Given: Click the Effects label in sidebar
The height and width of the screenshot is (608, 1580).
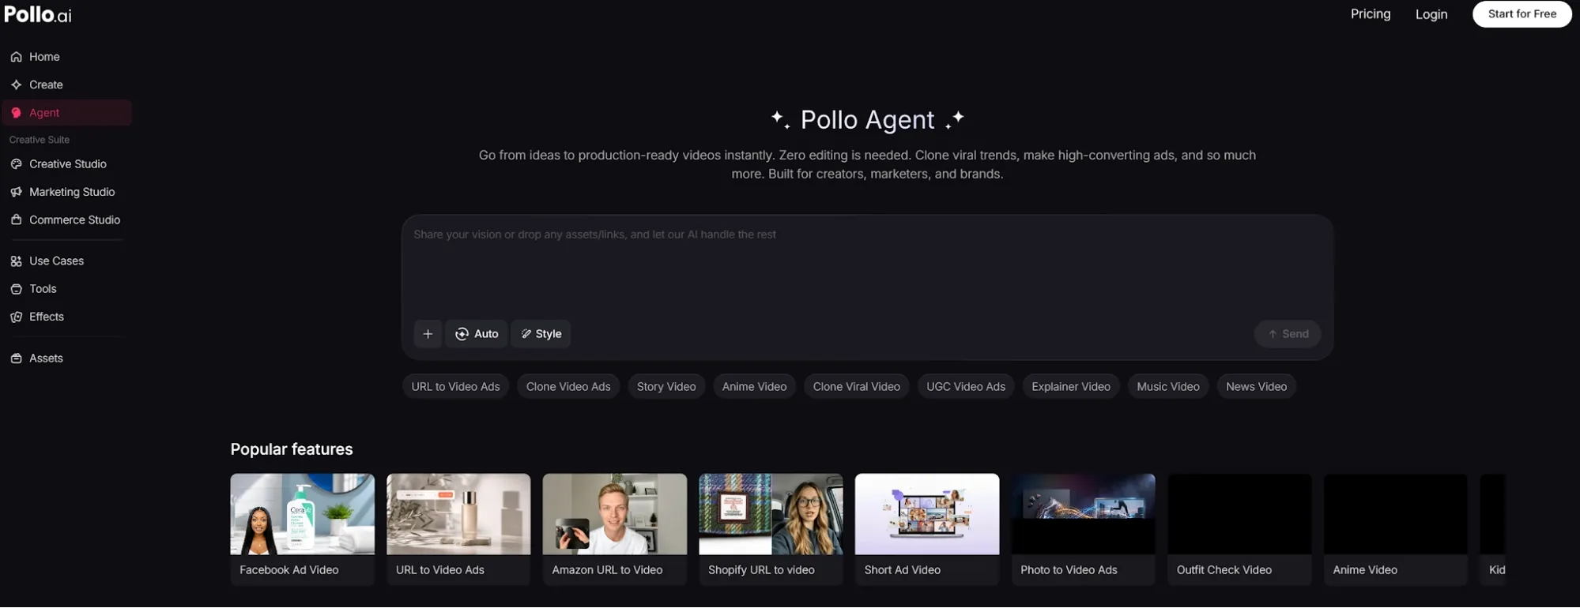Looking at the screenshot, I should point(47,317).
